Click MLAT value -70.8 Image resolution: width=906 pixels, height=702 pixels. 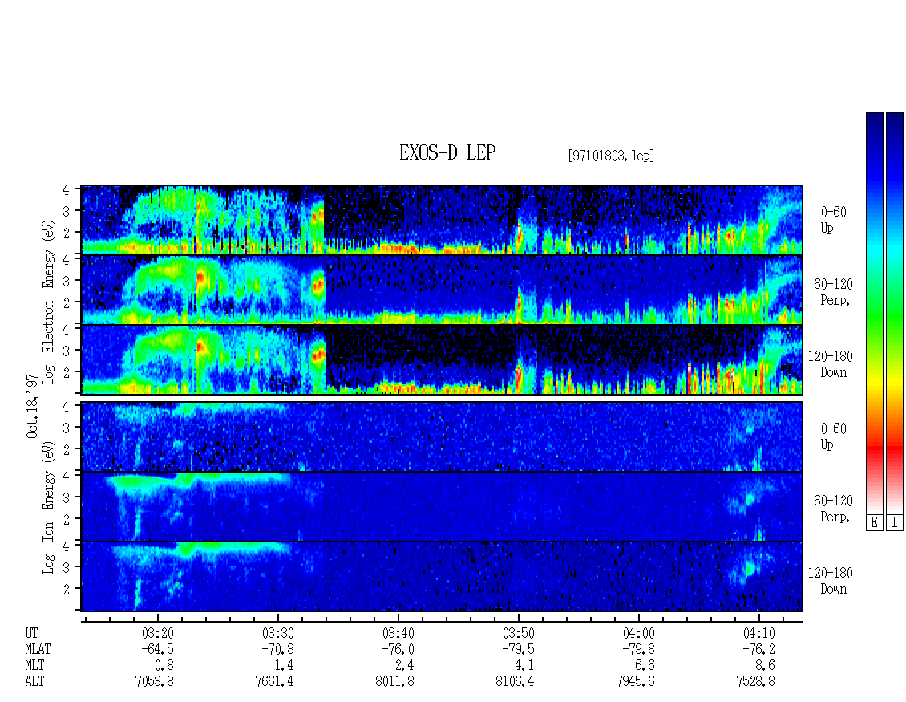278,649
